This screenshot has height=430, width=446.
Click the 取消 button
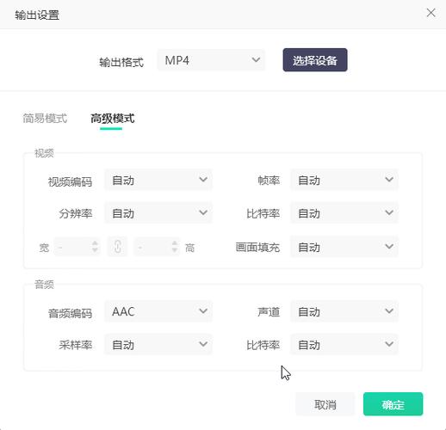(x=325, y=404)
